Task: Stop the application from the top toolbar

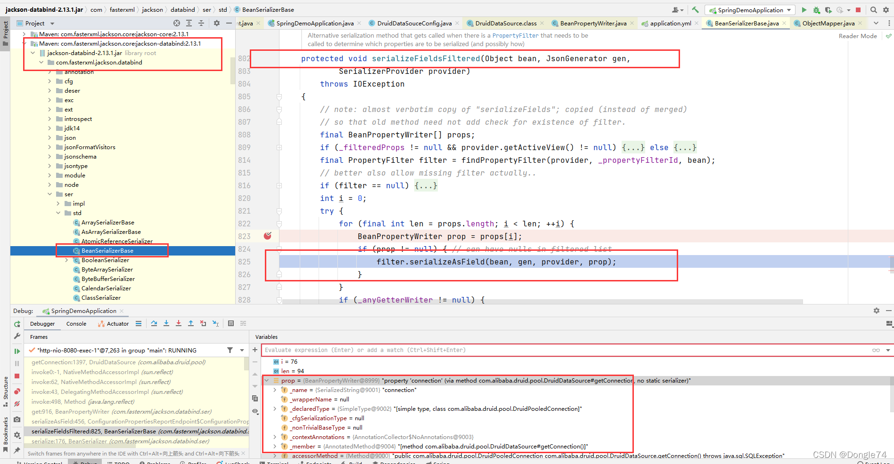Action: (x=858, y=10)
